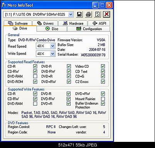Maximize the Nero InfoTool window

click(x=102, y=5)
